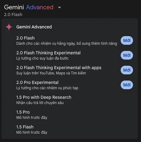Click the Gemini Advanced title at top
Image resolution: width=141 pixels, height=142 pixels.
point(29,7)
